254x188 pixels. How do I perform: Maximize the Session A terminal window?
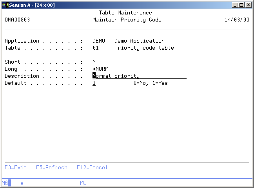241,5
